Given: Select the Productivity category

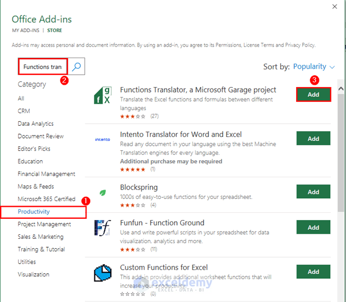Looking at the screenshot, I should (34, 212).
